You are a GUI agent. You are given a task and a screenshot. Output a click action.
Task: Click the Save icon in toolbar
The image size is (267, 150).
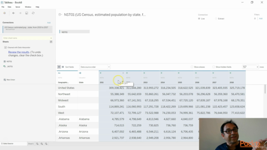tap(27, 13)
